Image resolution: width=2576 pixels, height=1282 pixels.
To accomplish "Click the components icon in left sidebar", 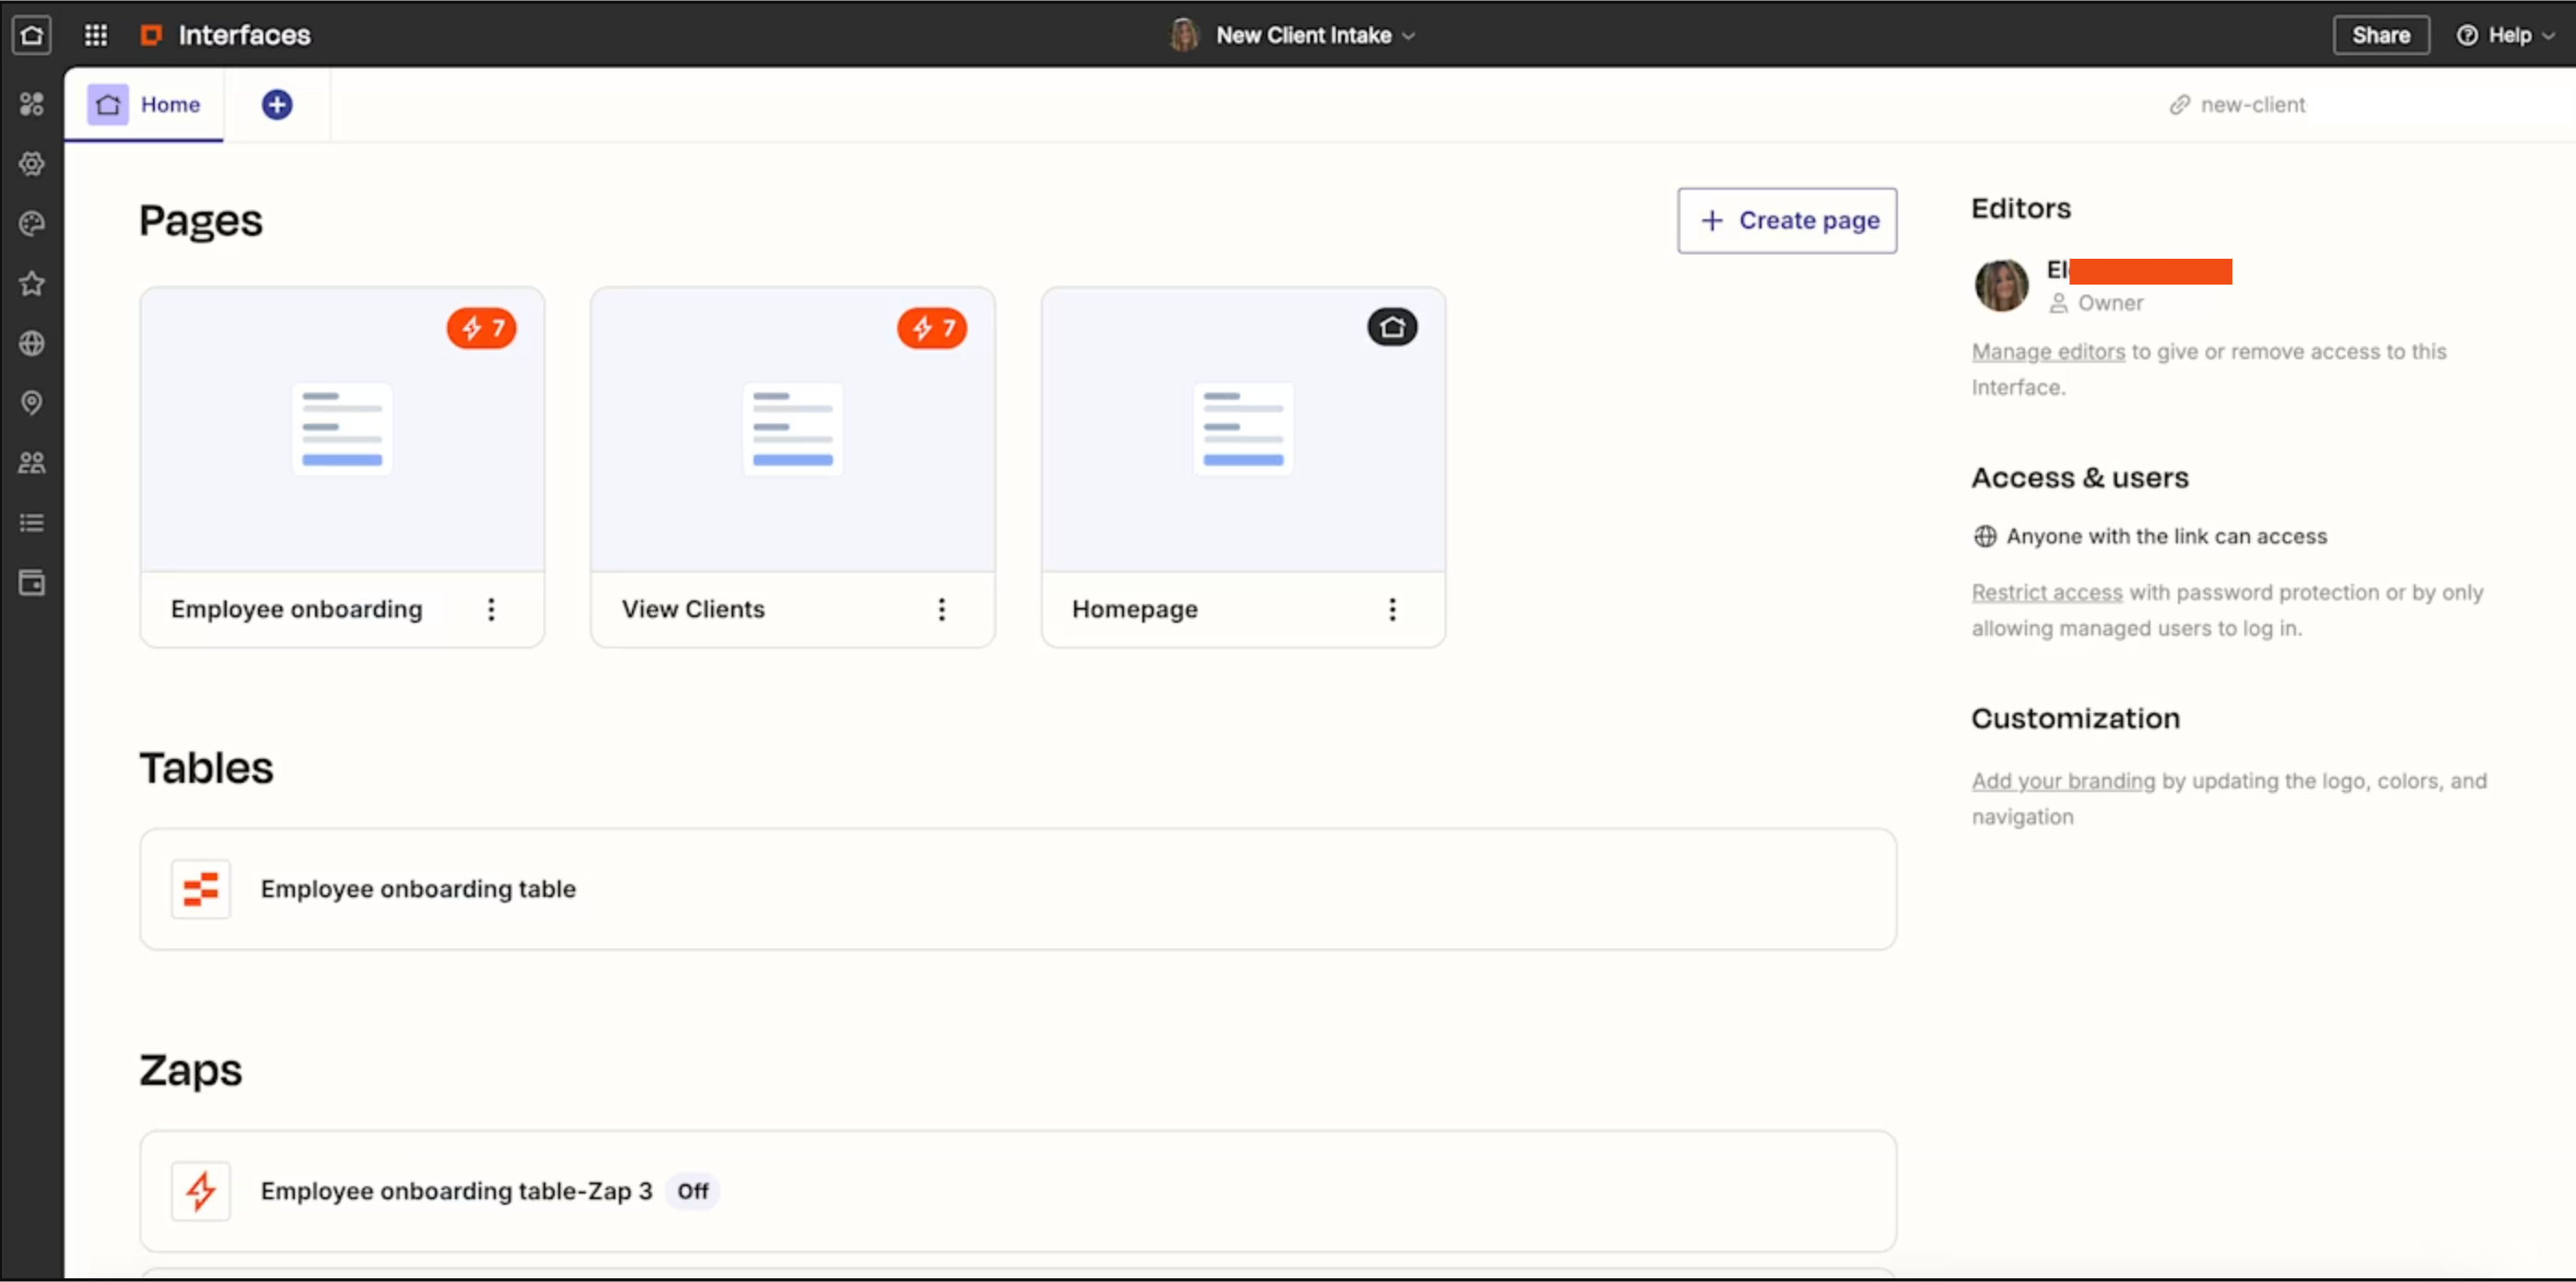I will pyautogui.click(x=32, y=104).
